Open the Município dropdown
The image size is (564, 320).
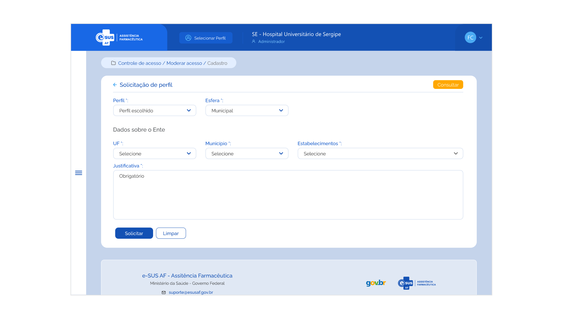pos(246,154)
